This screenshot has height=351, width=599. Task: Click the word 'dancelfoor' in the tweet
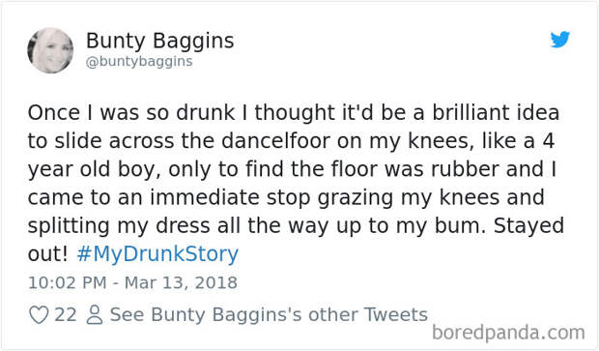[x=275, y=141]
